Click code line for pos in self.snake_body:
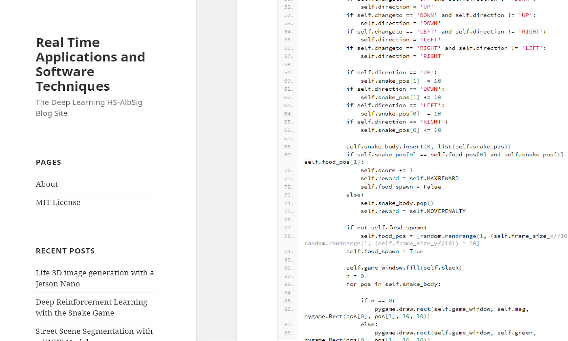The image size is (568, 341). click(x=393, y=284)
